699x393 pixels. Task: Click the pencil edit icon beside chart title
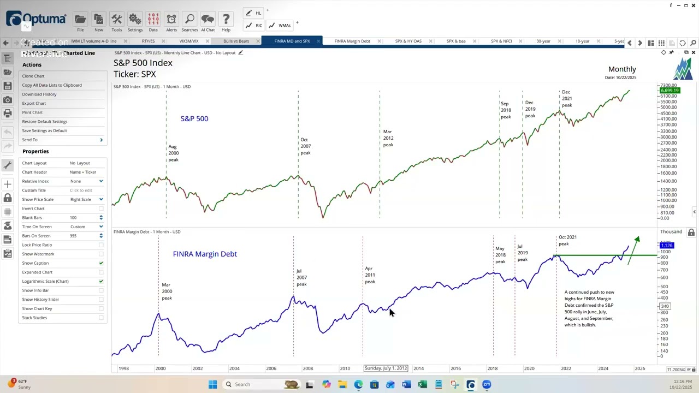(240, 52)
